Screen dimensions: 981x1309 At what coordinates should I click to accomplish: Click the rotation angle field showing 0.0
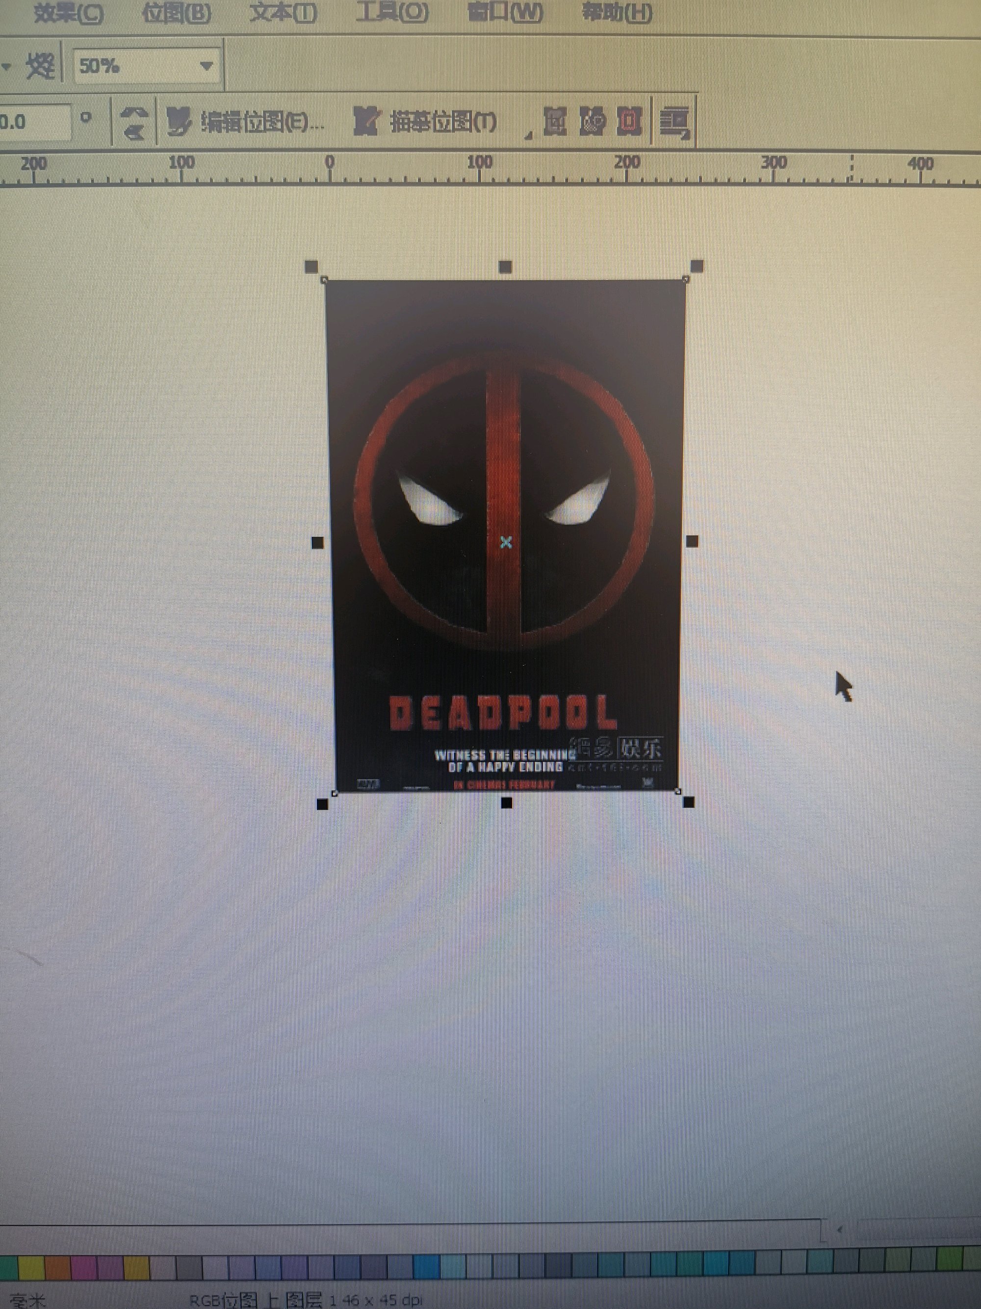34,122
